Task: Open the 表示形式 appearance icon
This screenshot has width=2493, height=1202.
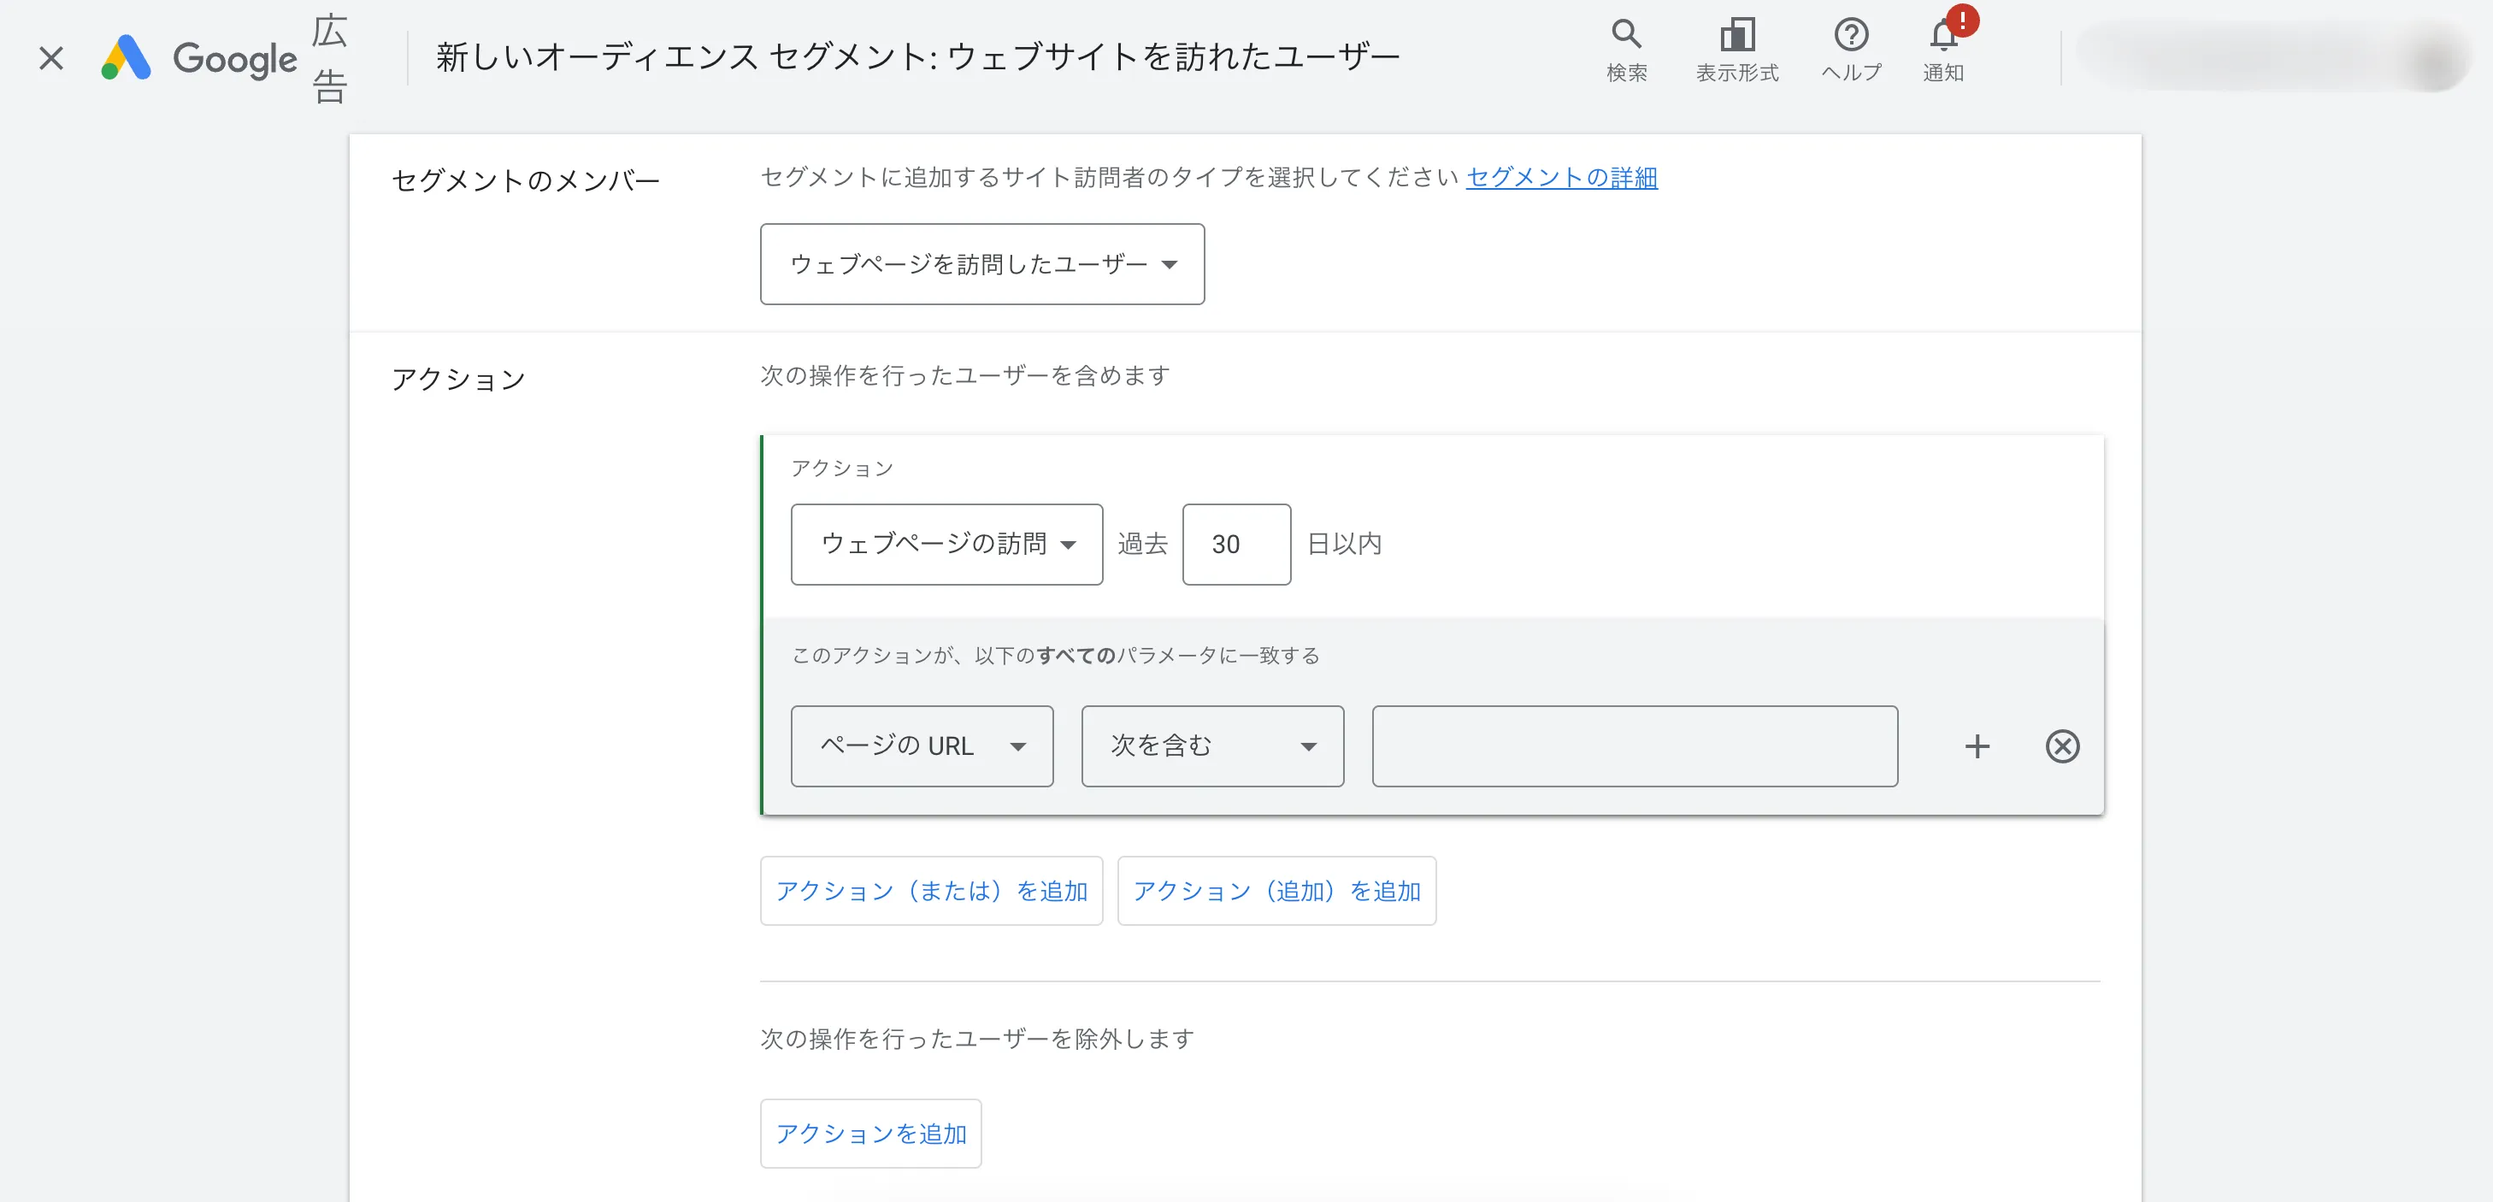Action: pyautogui.click(x=1736, y=36)
